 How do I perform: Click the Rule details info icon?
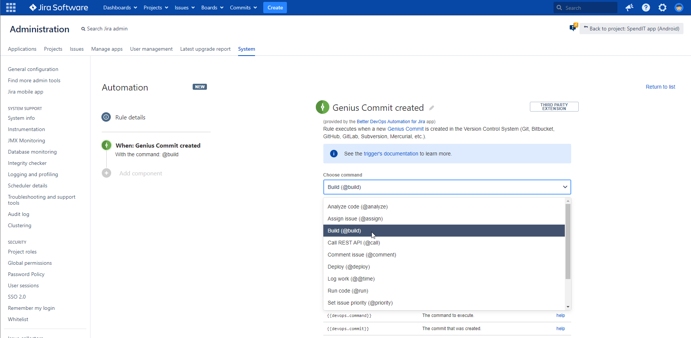coord(106,117)
